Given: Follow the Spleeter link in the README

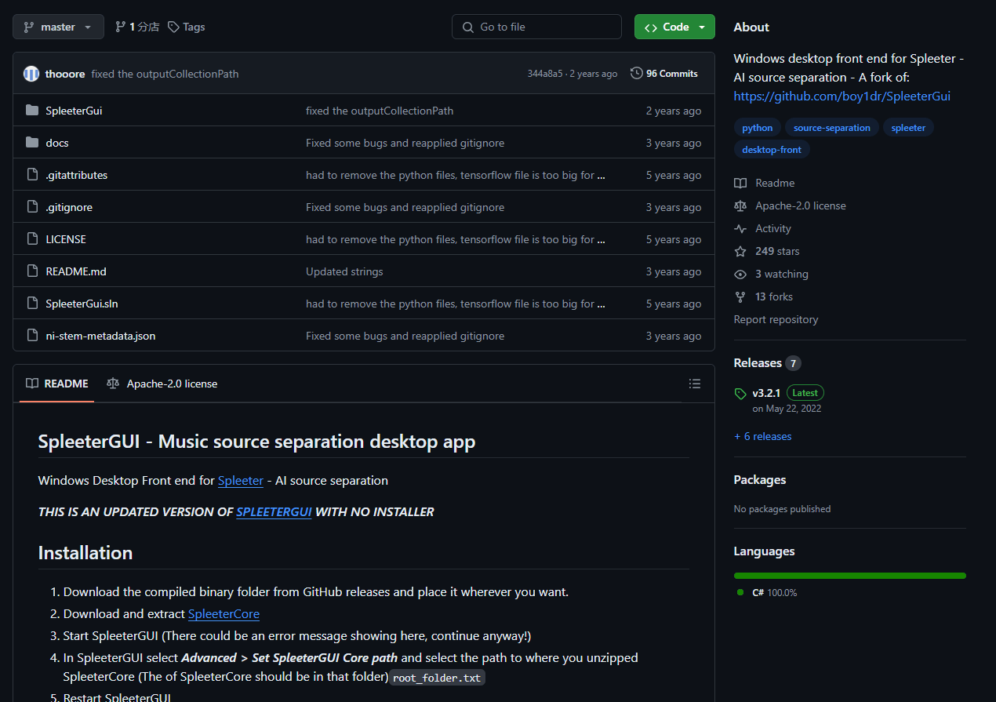Looking at the screenshot, I should click(241, 480).
